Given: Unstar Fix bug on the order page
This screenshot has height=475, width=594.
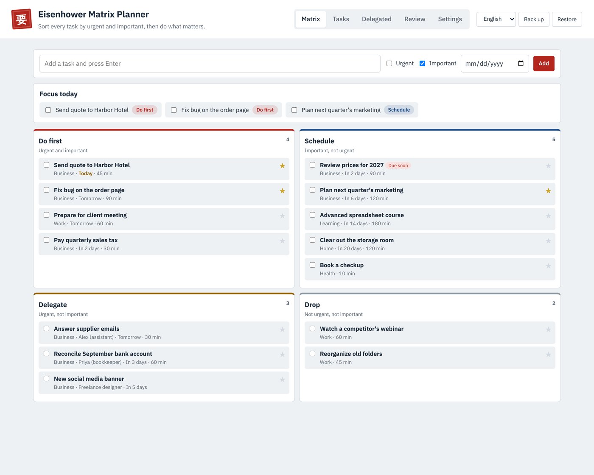Looking at the screenshot, I should (x=282, y=191).
